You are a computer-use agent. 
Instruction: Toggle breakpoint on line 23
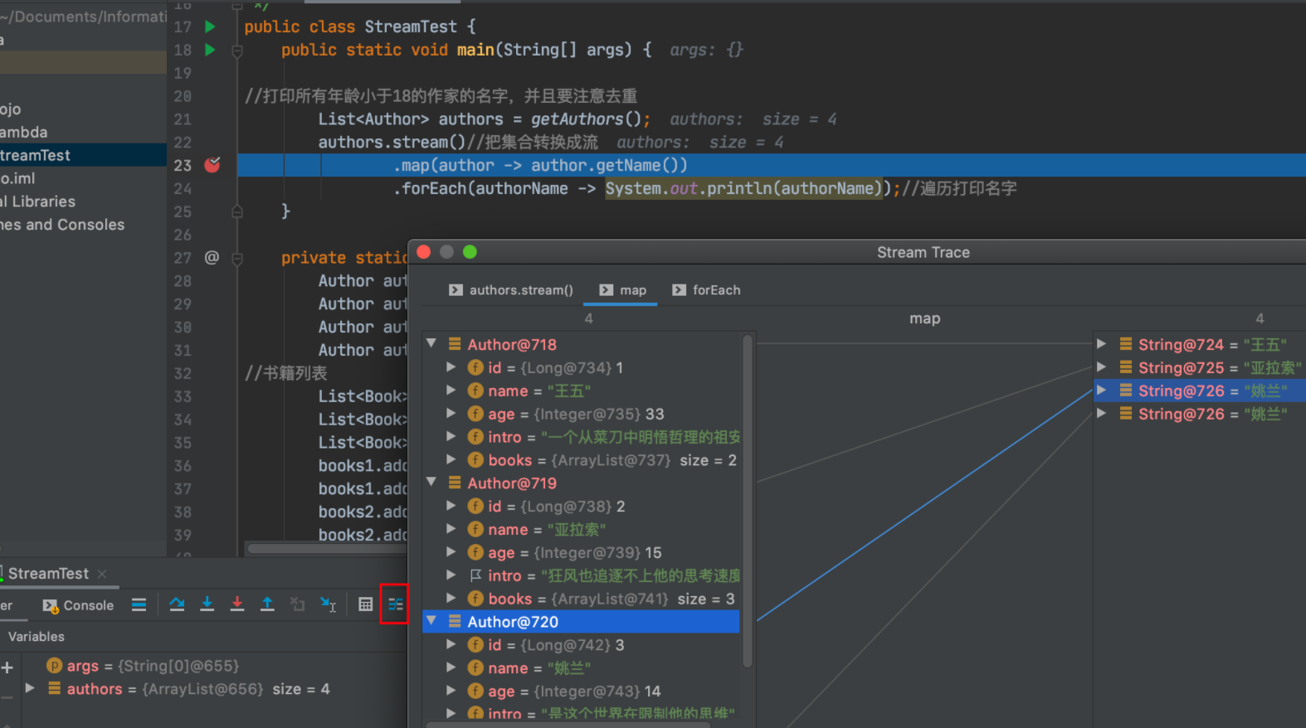tap(212, 164)
